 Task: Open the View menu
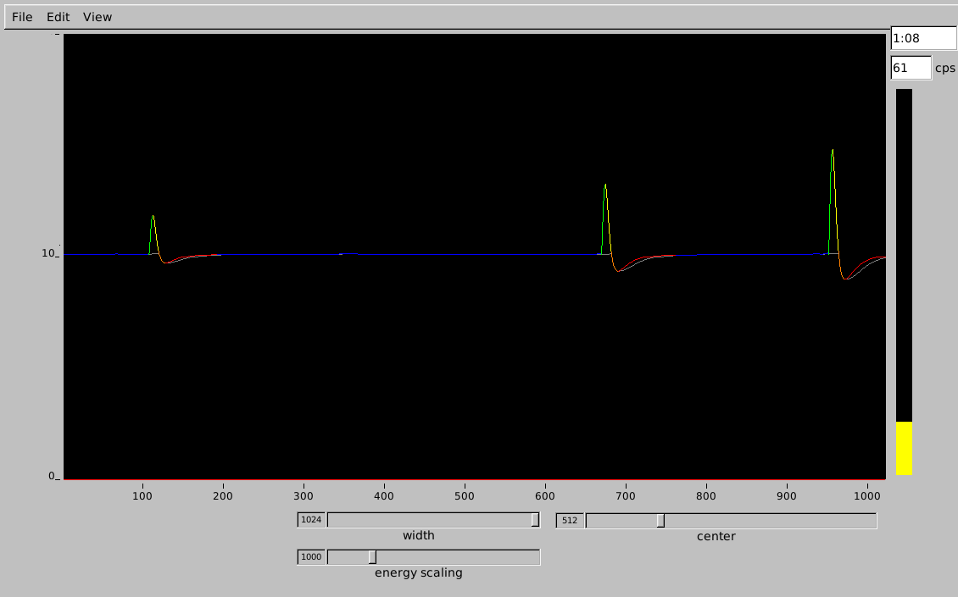[97, 17]
